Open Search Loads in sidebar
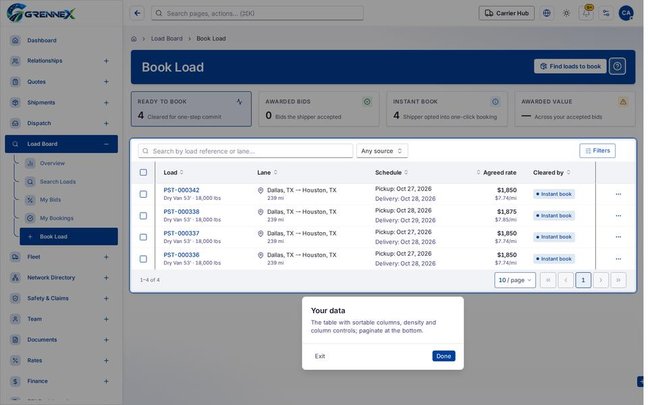This screenshot has width=648, height=405. [69, 182]
